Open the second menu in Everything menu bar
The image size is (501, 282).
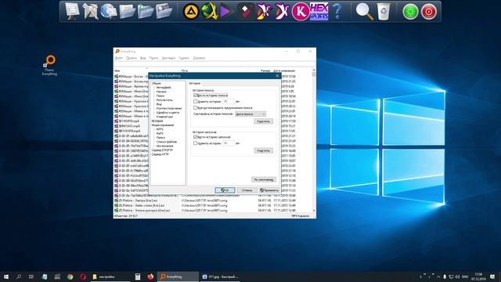tap(132, 58)
